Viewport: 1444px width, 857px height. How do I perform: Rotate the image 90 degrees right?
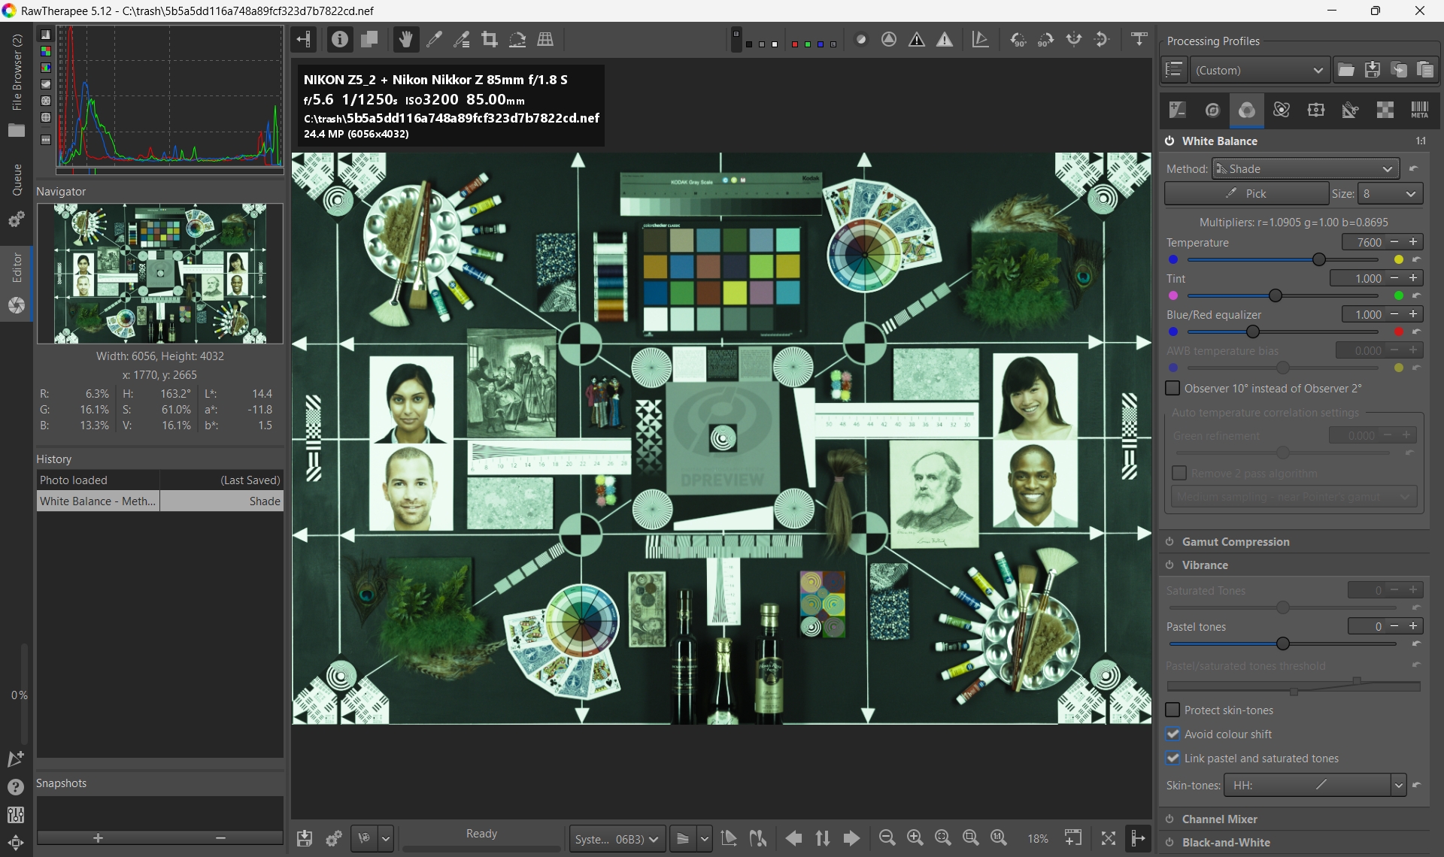point(1046,39)
